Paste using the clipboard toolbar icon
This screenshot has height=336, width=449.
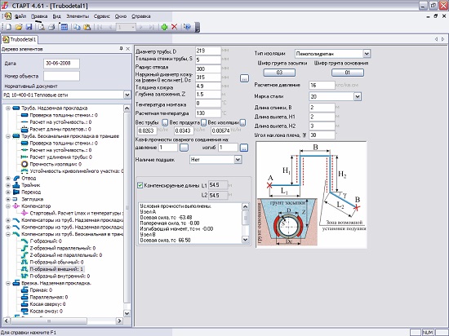point(87,27)
